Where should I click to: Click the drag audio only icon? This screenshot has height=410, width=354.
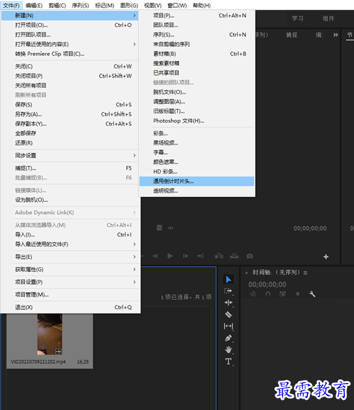pos(171,228)
